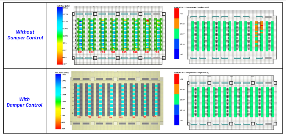Select FG1 label in without-damper flow plot
Image resolution: width=286 pixels, height=135 pixels.
[80, 52]
